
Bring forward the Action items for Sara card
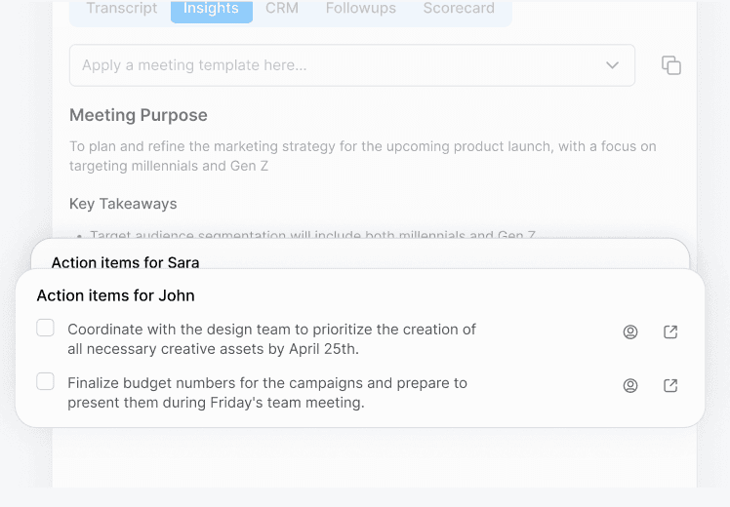coord(125,261)
